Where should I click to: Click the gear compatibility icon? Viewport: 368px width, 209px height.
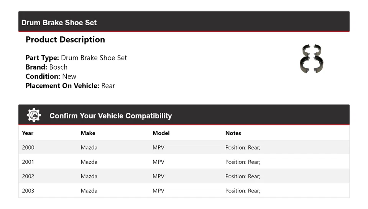point(34,115)
